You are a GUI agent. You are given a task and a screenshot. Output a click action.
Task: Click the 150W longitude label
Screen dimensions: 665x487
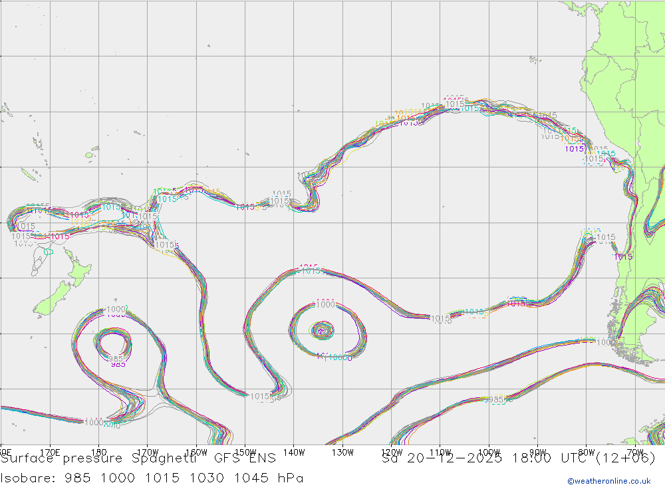(245, 452)
